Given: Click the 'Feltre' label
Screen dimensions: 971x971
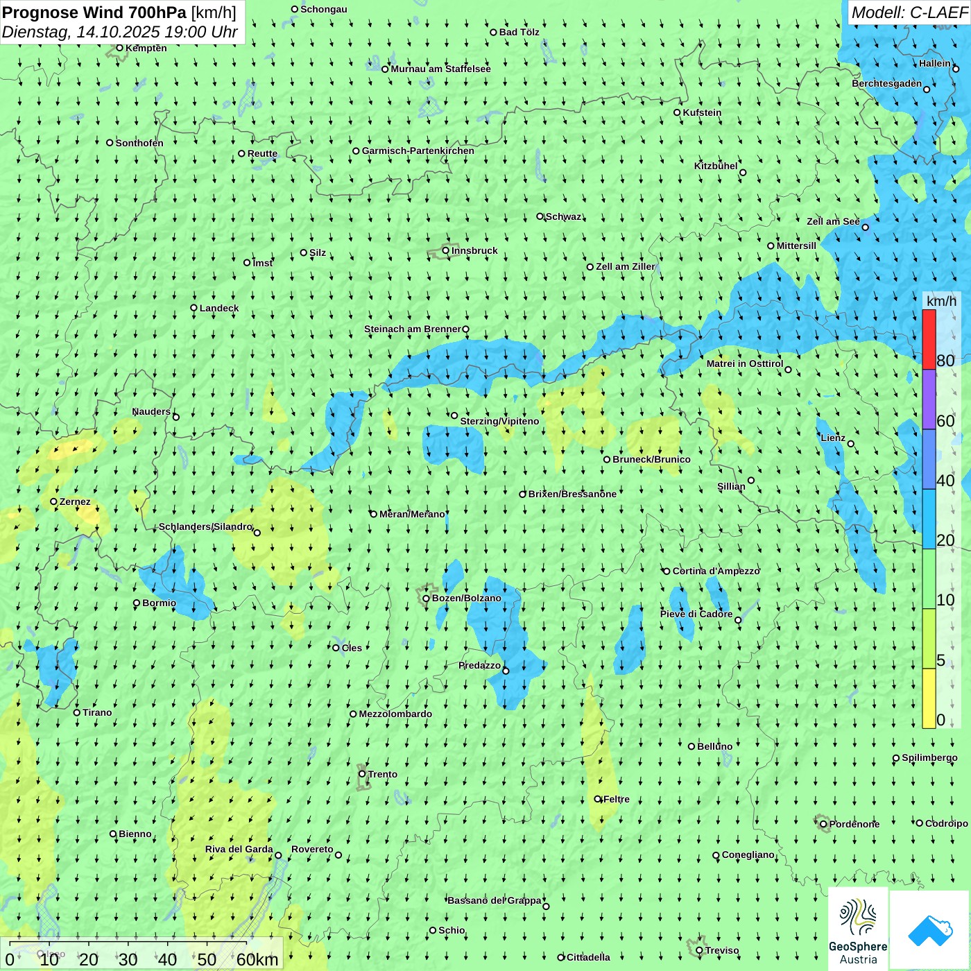Looking at the screenshot, I should click(617, 799).
